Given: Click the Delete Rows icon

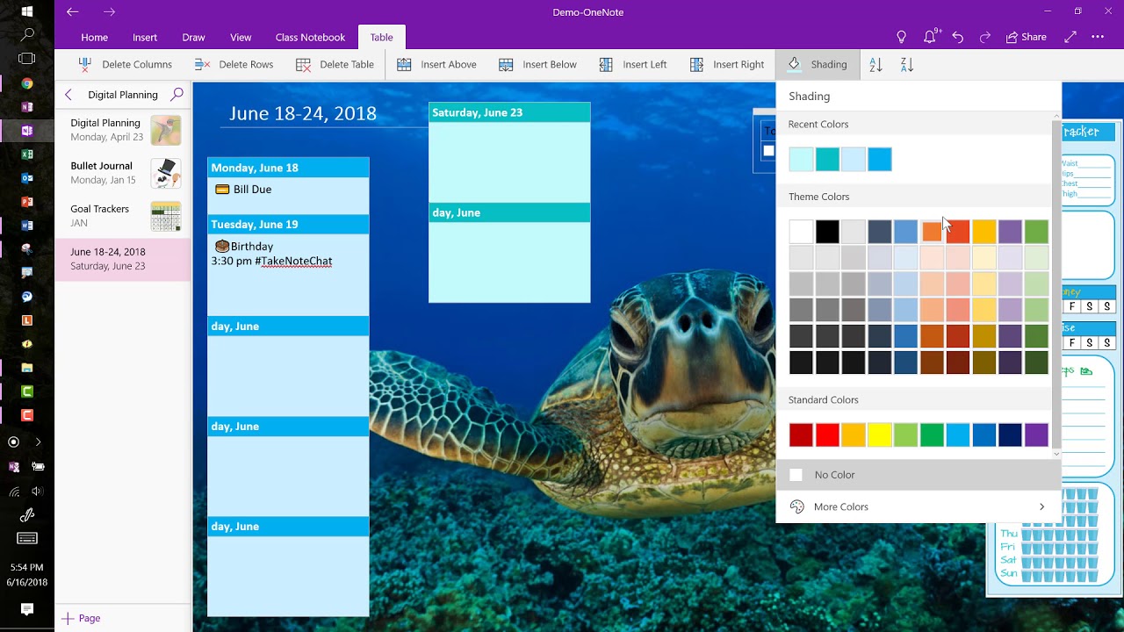Looking at the screenshot, I should tap(202, 64).
